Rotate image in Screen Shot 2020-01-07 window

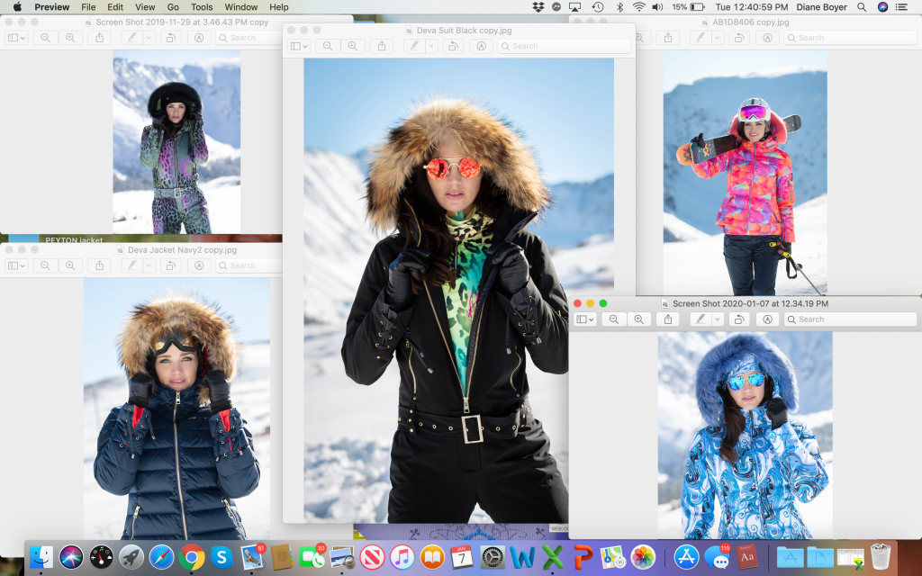click(x=738, y=319)
